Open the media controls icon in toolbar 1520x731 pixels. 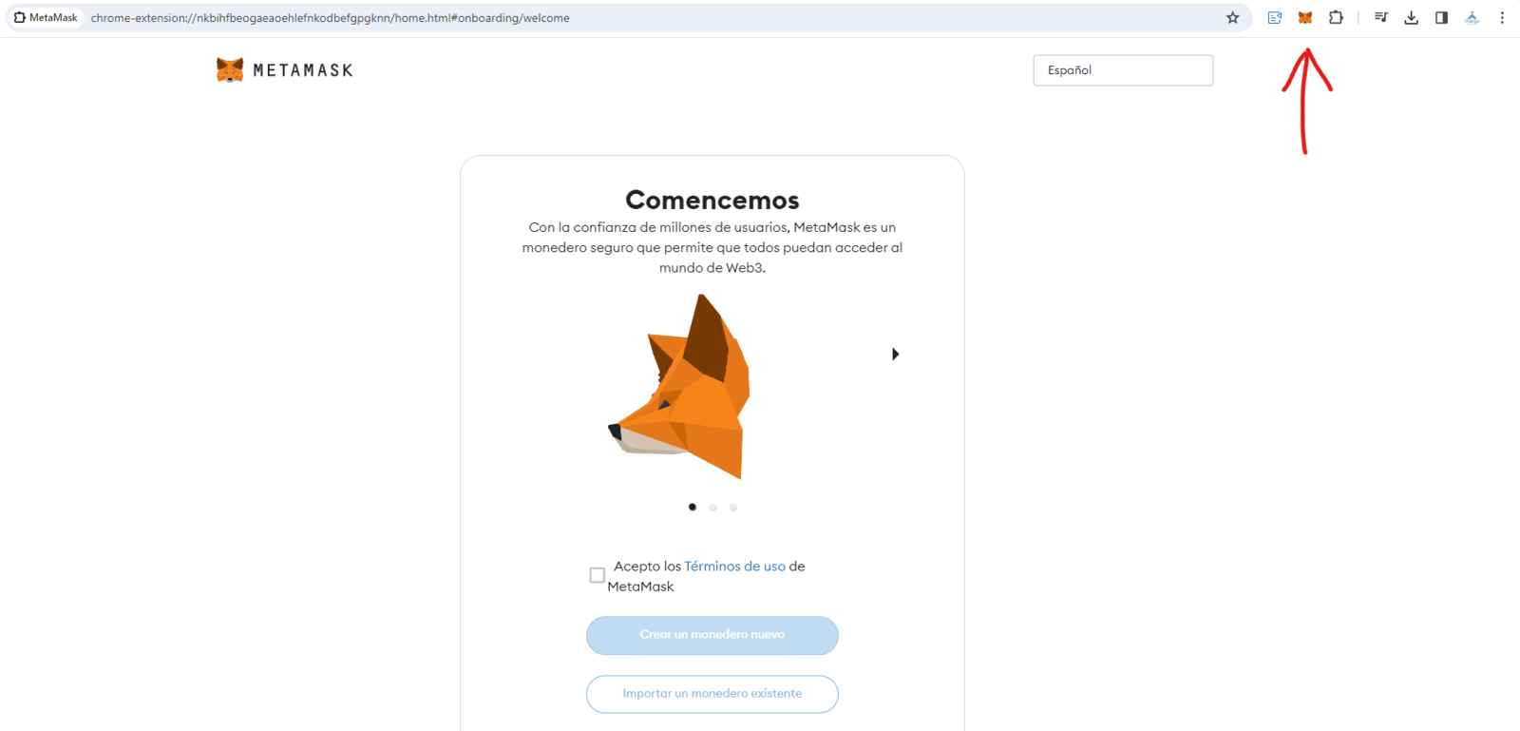coord(1381,18)
